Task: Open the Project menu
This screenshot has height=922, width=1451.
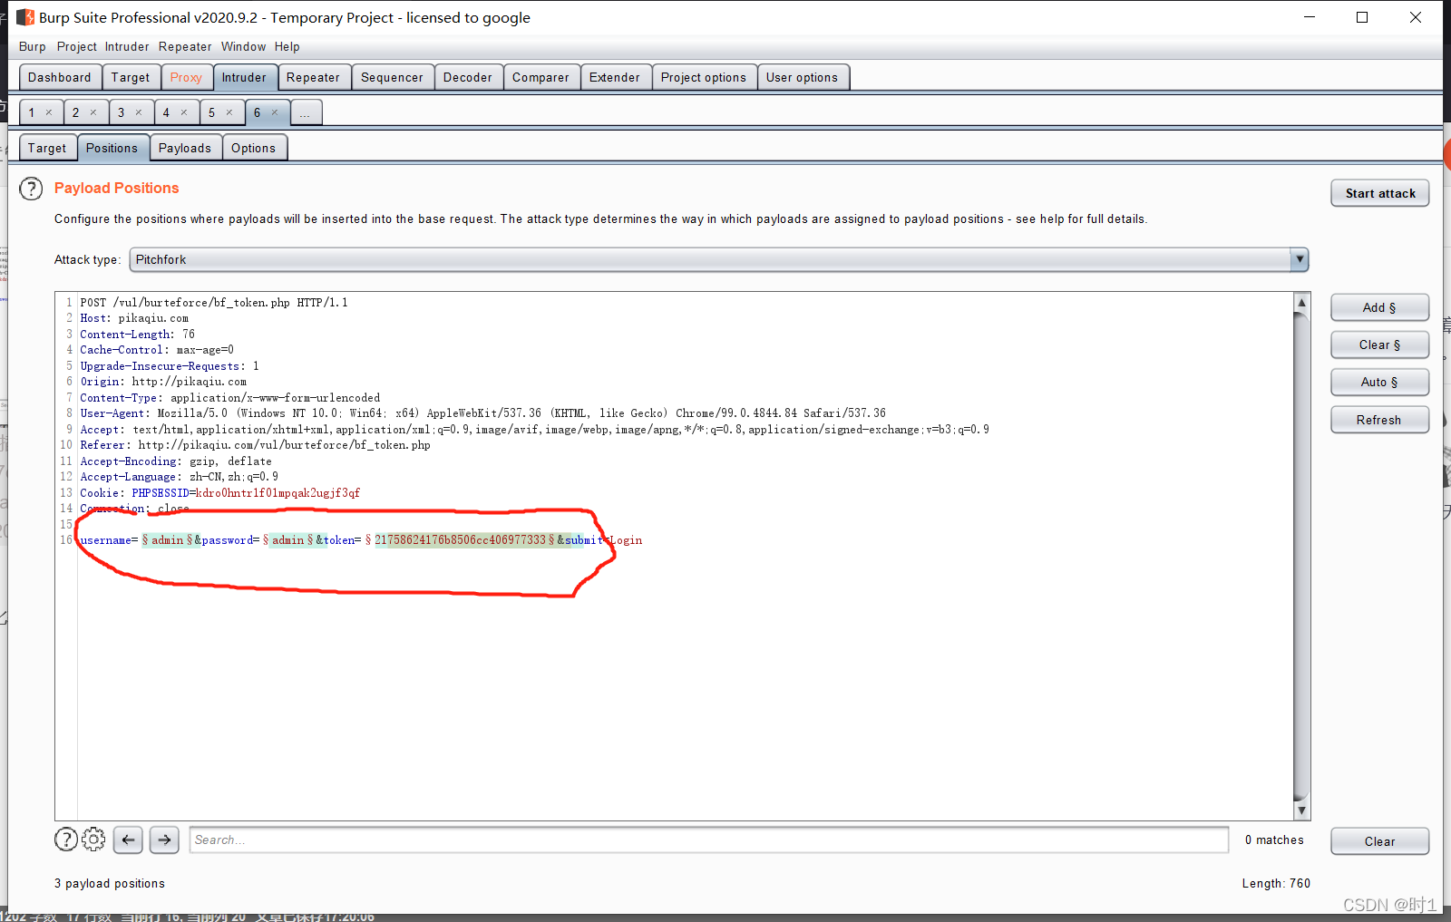Action: [76, 46]
